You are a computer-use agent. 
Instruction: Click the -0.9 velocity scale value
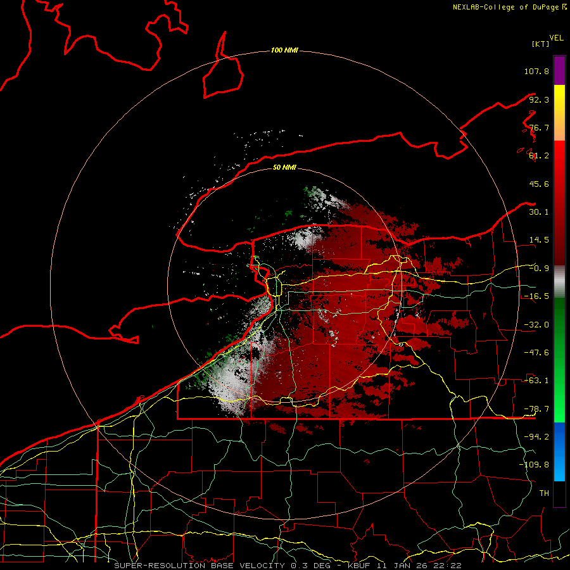tap(539, 269)
